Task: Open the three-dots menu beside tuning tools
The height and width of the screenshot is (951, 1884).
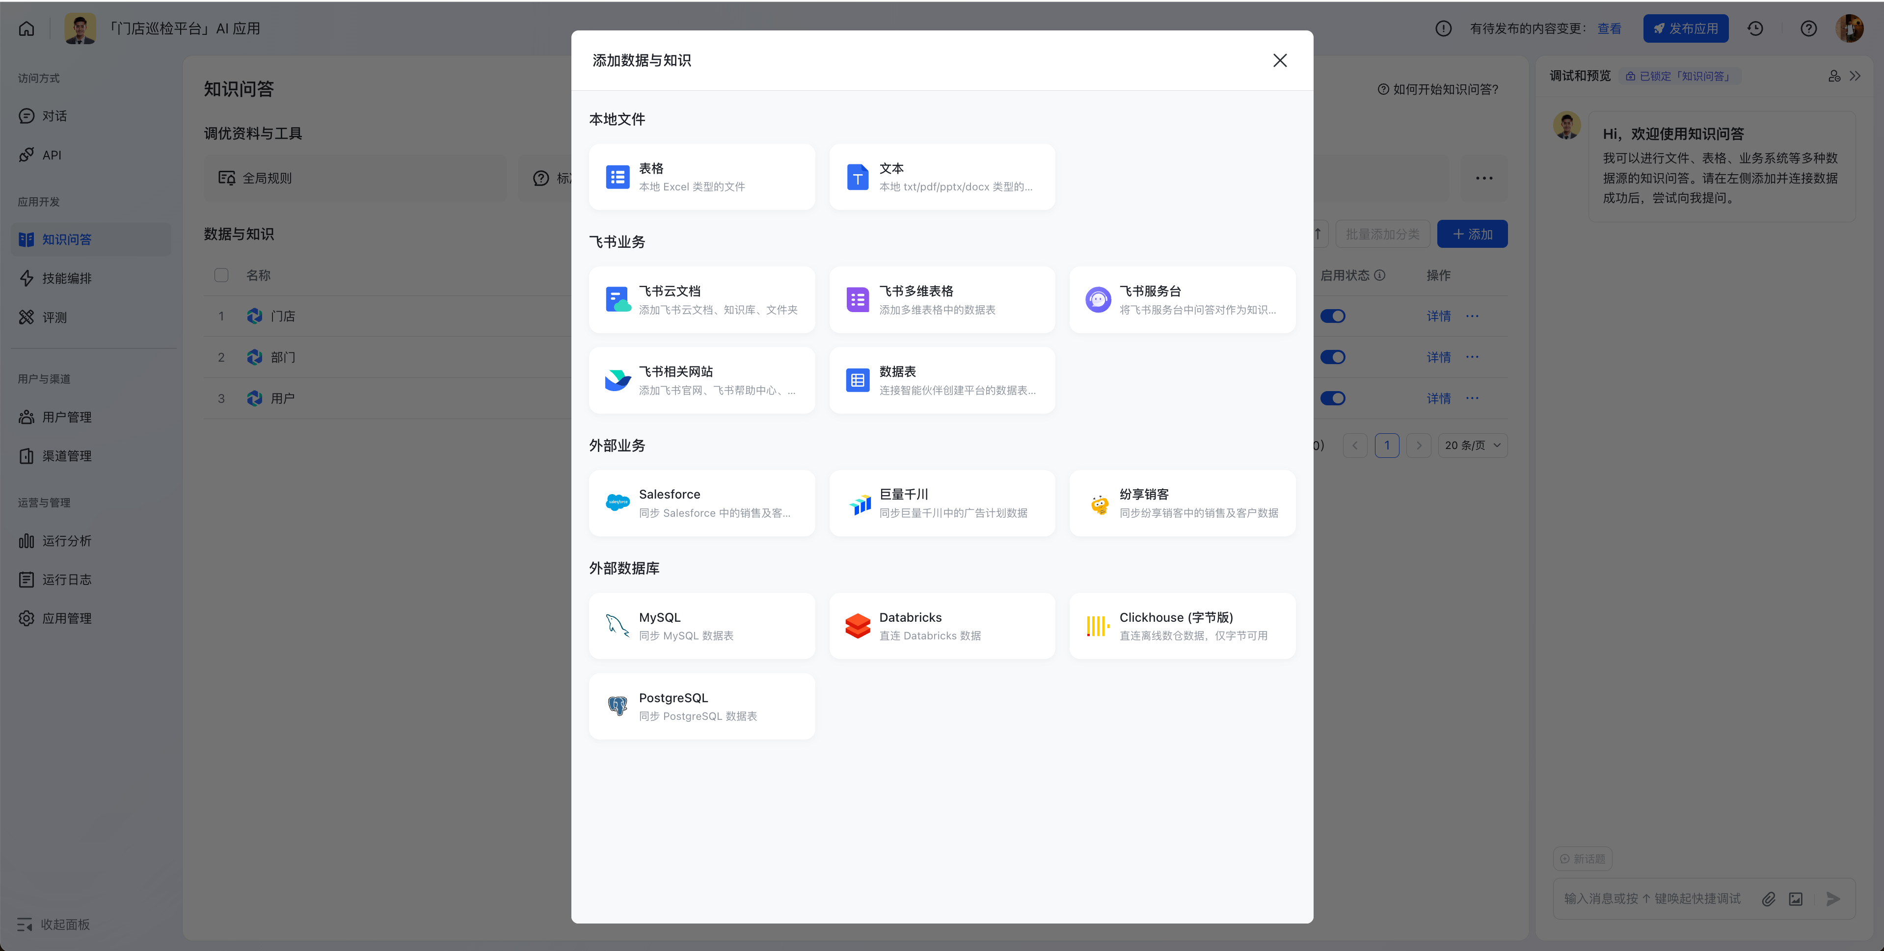Action: click(x=1484, y=178)
